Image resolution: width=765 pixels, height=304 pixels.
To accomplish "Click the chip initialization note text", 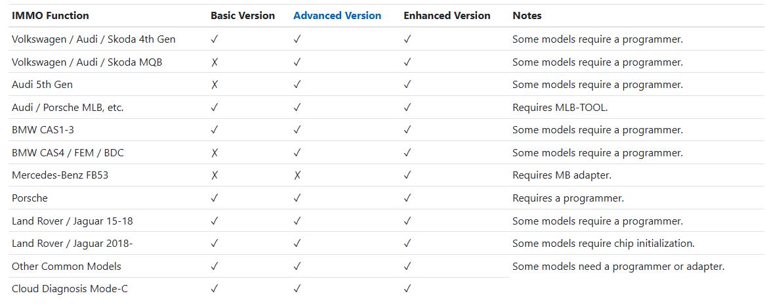I will pos(603,244).
